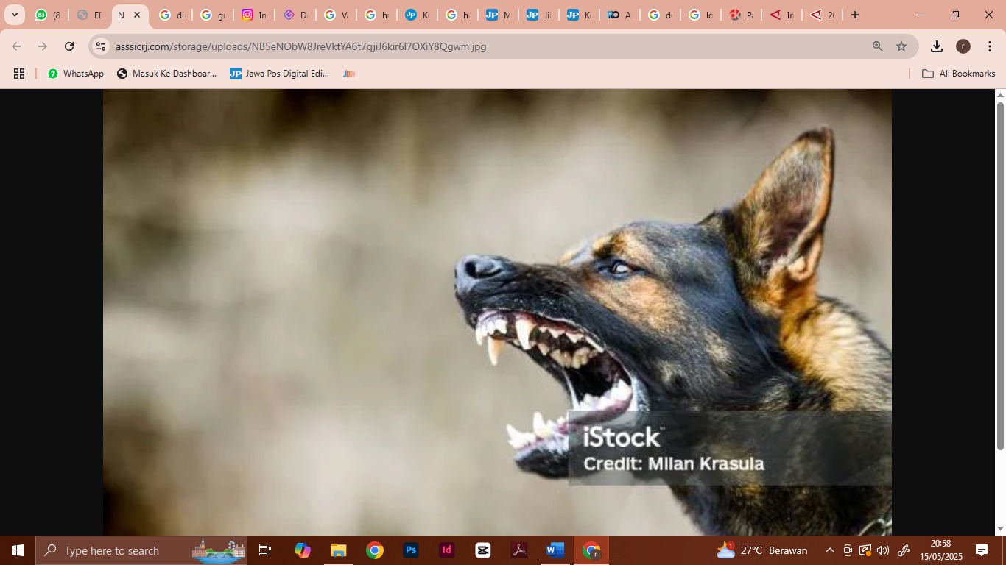1006x565 pixels.
Task: Open the Windows Start menu
Action: (x=18, y=550)
